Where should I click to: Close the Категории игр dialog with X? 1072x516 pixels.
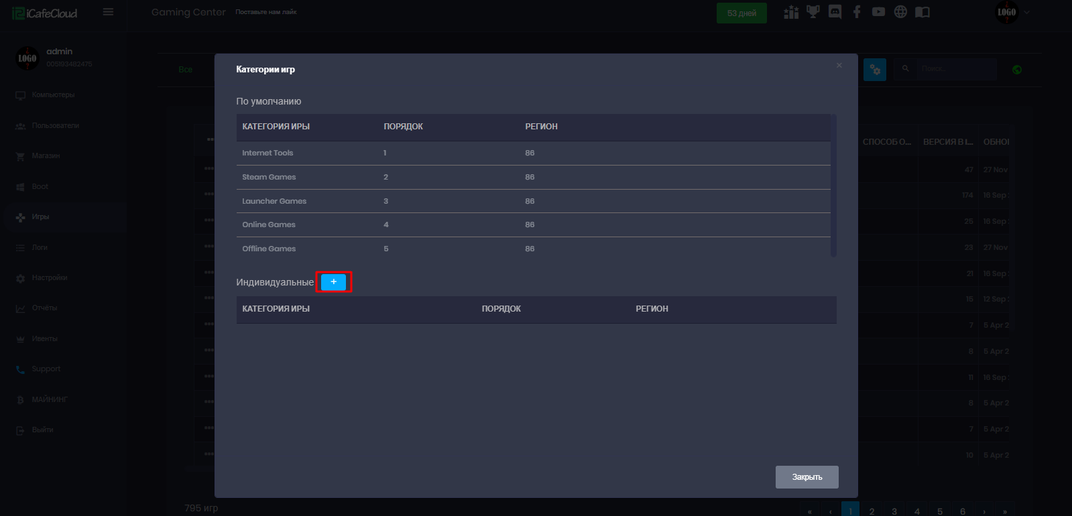click(x=839, y=65)
